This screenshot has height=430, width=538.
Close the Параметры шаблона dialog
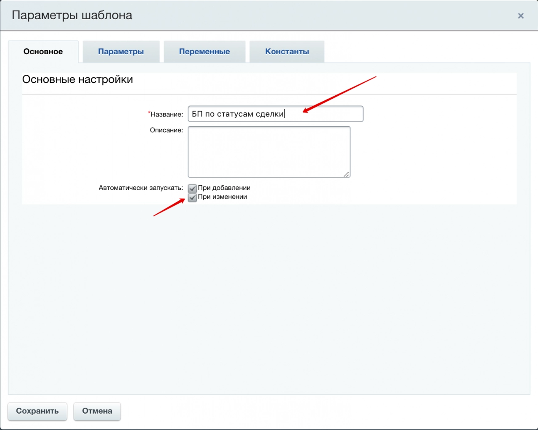point(521,16)
